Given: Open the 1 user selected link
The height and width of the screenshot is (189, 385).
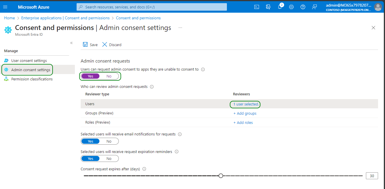Looking at the screenshot, I should [x=246, y=104].
